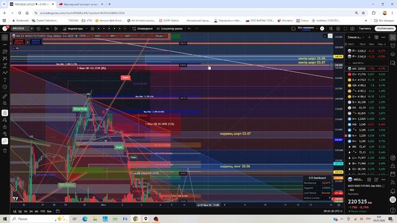Select the zoom-in tool in left toolbar
The width and height of the screenshot is (397, 223).
pyautogui.click(x=5, y=103)
